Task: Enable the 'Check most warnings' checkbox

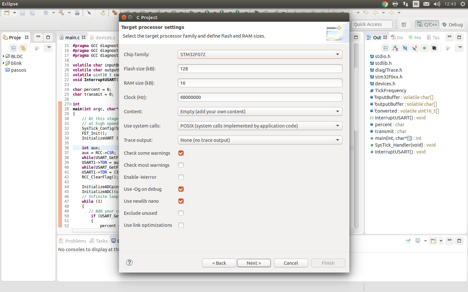Action: tap(181, 165)
